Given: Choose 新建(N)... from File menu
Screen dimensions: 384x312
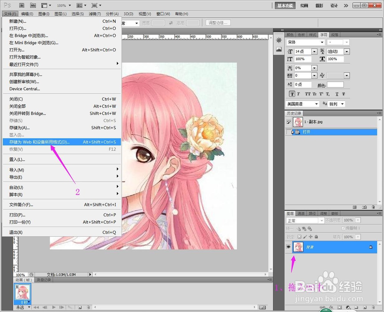Looking at the screenshot, I should 62,21.
